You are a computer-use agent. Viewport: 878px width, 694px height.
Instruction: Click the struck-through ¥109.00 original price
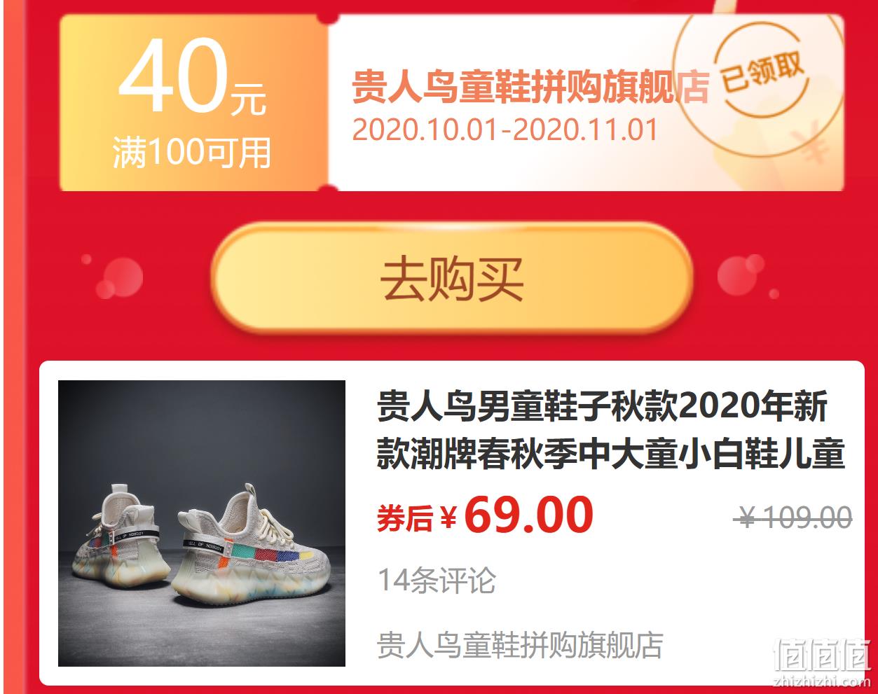(x=793, y=518)
